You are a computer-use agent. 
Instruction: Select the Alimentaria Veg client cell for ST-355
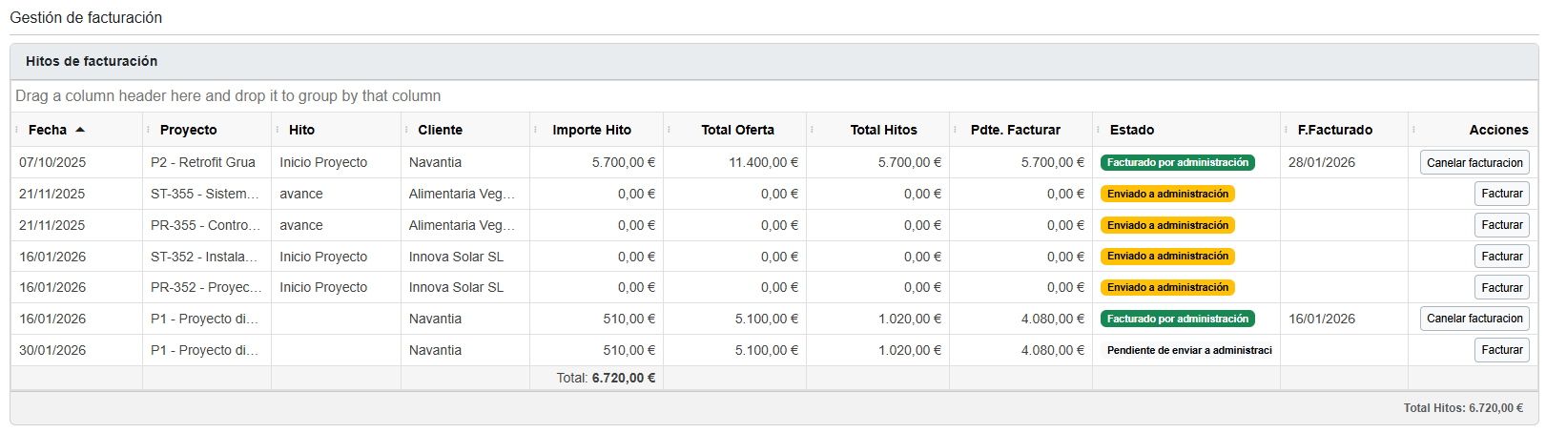coord(462,194)
